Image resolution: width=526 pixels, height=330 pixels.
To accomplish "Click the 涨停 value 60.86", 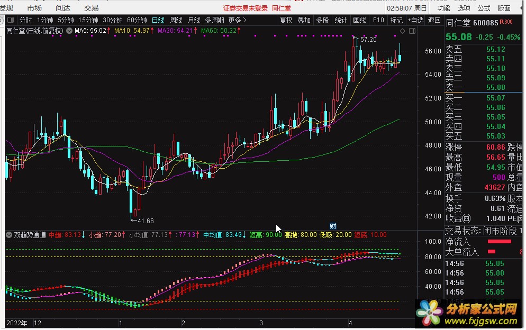I will (x=495, y=147).
